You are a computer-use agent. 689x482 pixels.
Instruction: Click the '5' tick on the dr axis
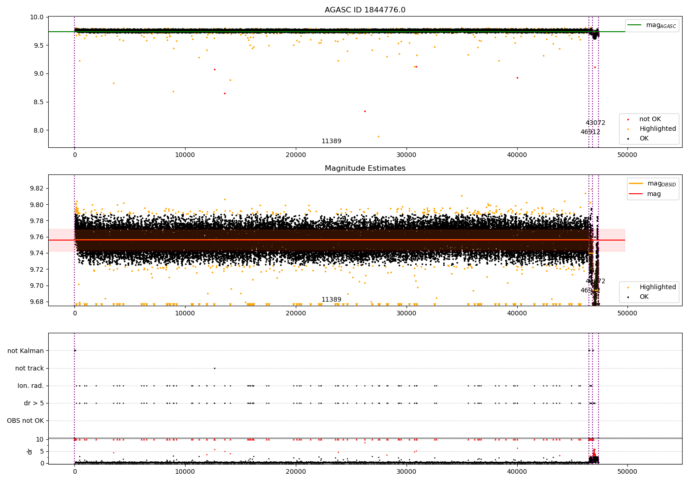tap(42, 451)
